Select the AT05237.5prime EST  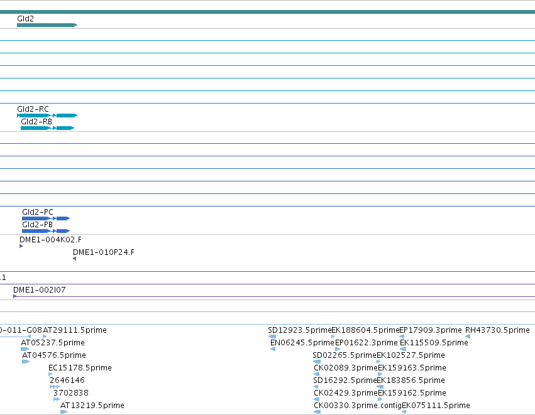(x=25, y=349)
